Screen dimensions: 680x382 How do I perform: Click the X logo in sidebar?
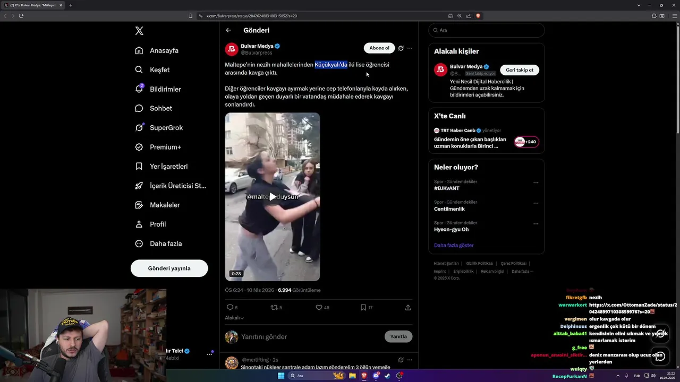(x=139, y=31)
